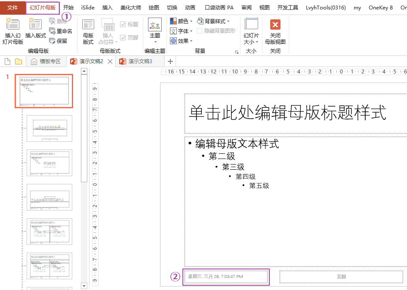The width and height of the screenshot is (407, 290).
Task: Open Effects (效果) dropdown
Action: pyautogui.click(x=181, y=41)
